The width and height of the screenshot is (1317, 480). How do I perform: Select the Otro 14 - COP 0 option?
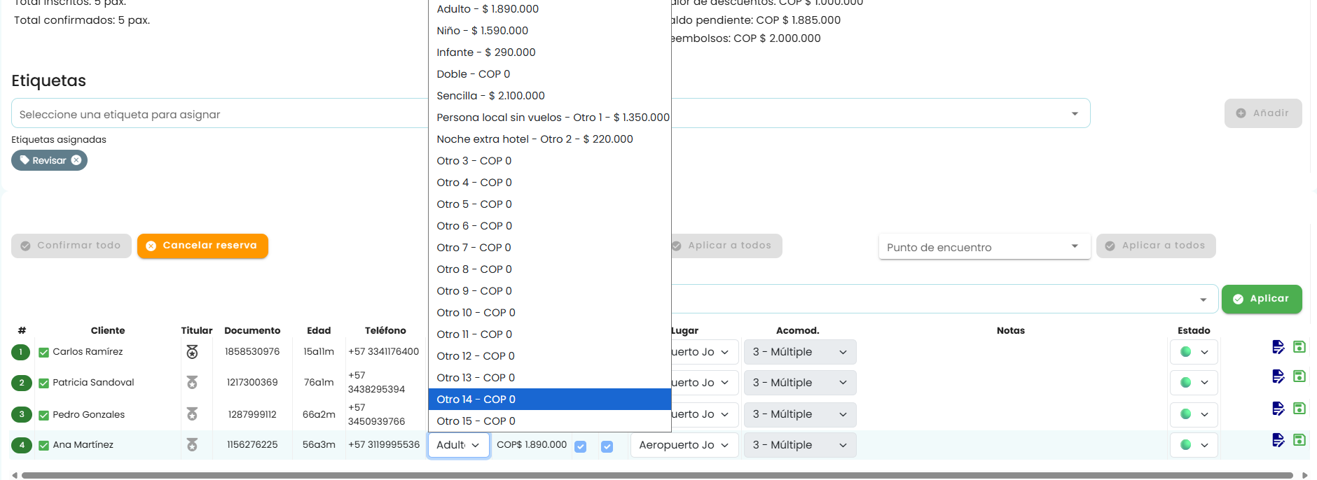click(x=549, y=400)
